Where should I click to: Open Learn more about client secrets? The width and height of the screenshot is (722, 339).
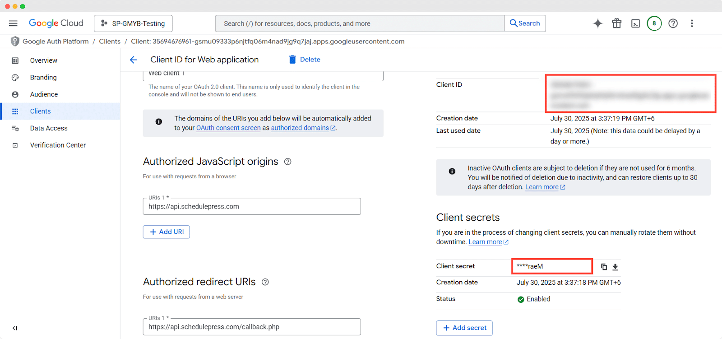(x=489, y=242)
